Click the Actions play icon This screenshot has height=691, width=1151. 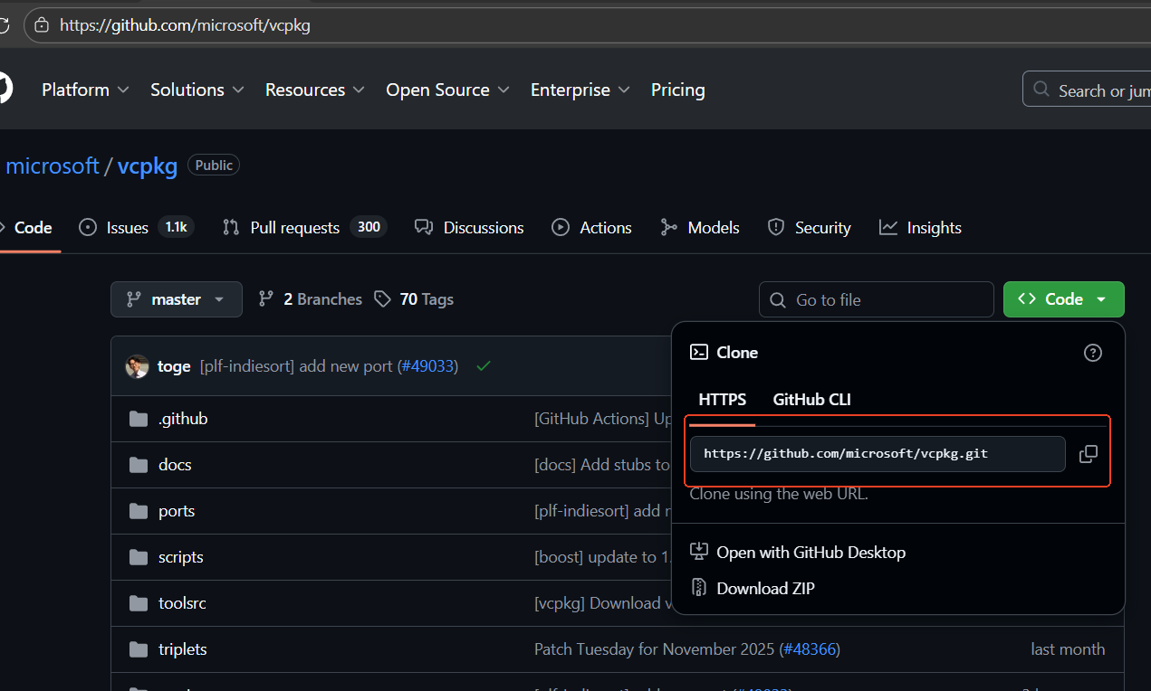click(x=561, y=228)
